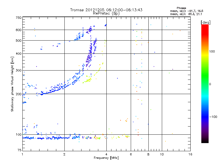Click the y-axis tick label '400'
224x168 pixels.
coord(18,53)
